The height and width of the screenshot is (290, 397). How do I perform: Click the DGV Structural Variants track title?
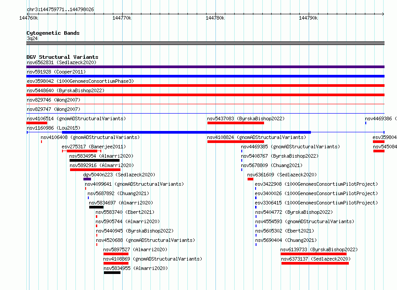[x=62, y=57]
